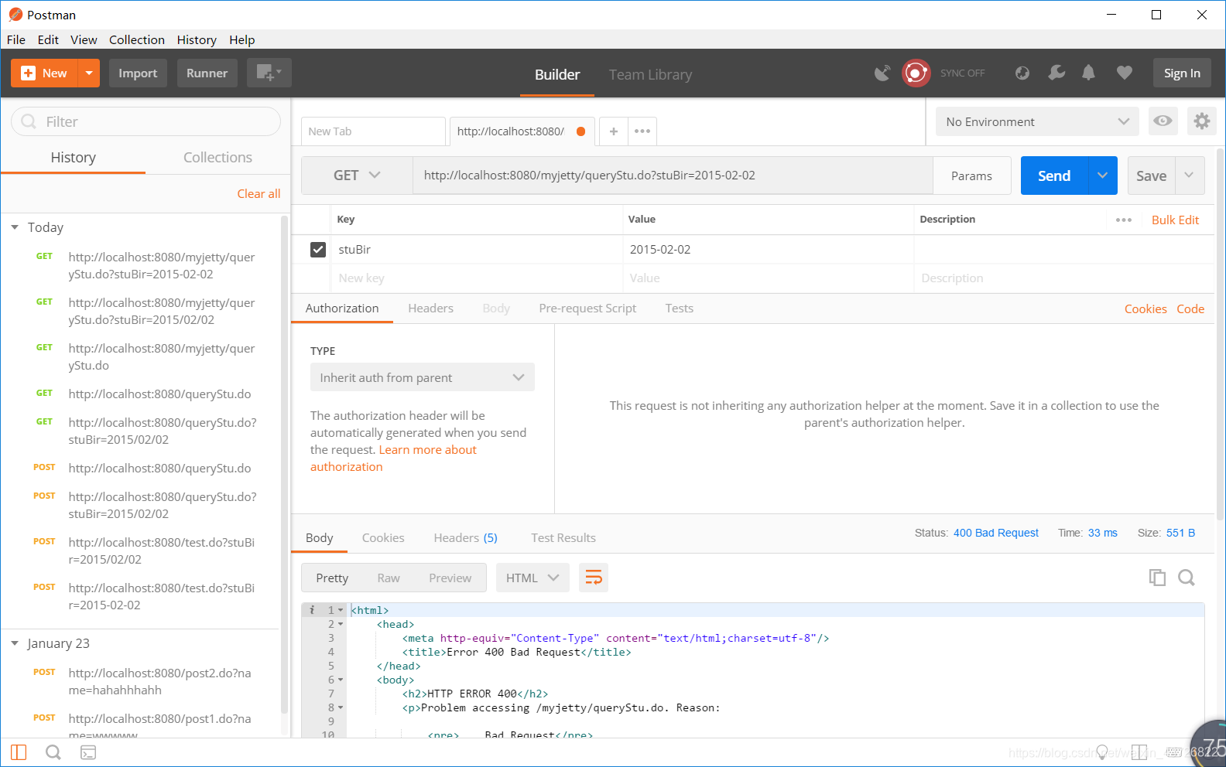Switch response view to Preview

click(450, 578)
